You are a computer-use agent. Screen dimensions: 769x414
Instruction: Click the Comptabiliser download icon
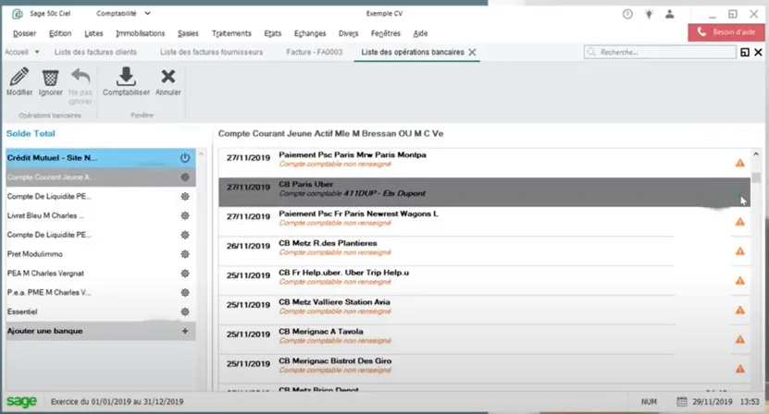126,77
